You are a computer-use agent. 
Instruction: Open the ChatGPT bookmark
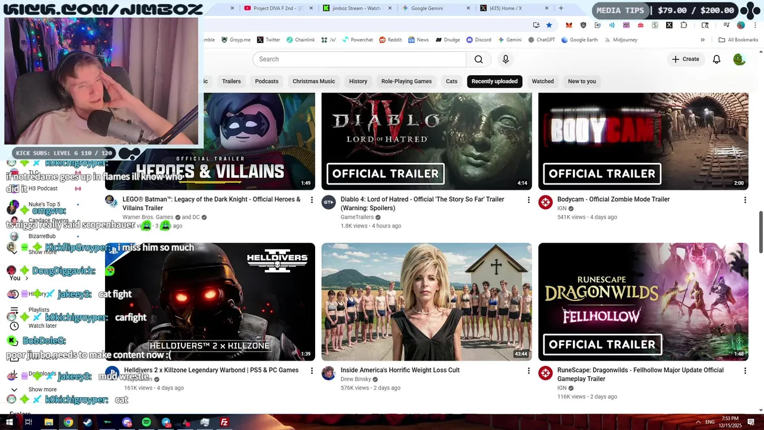(x=541, y=40)
